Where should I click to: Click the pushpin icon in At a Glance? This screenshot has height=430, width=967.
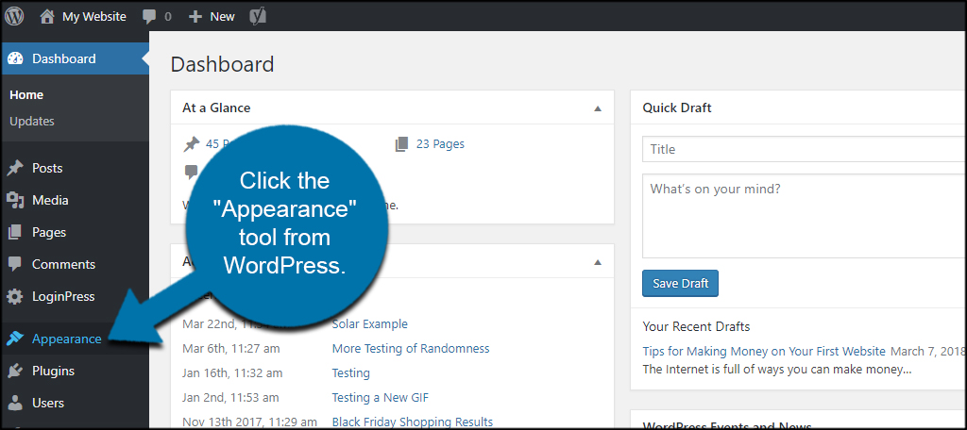point(191,144)
